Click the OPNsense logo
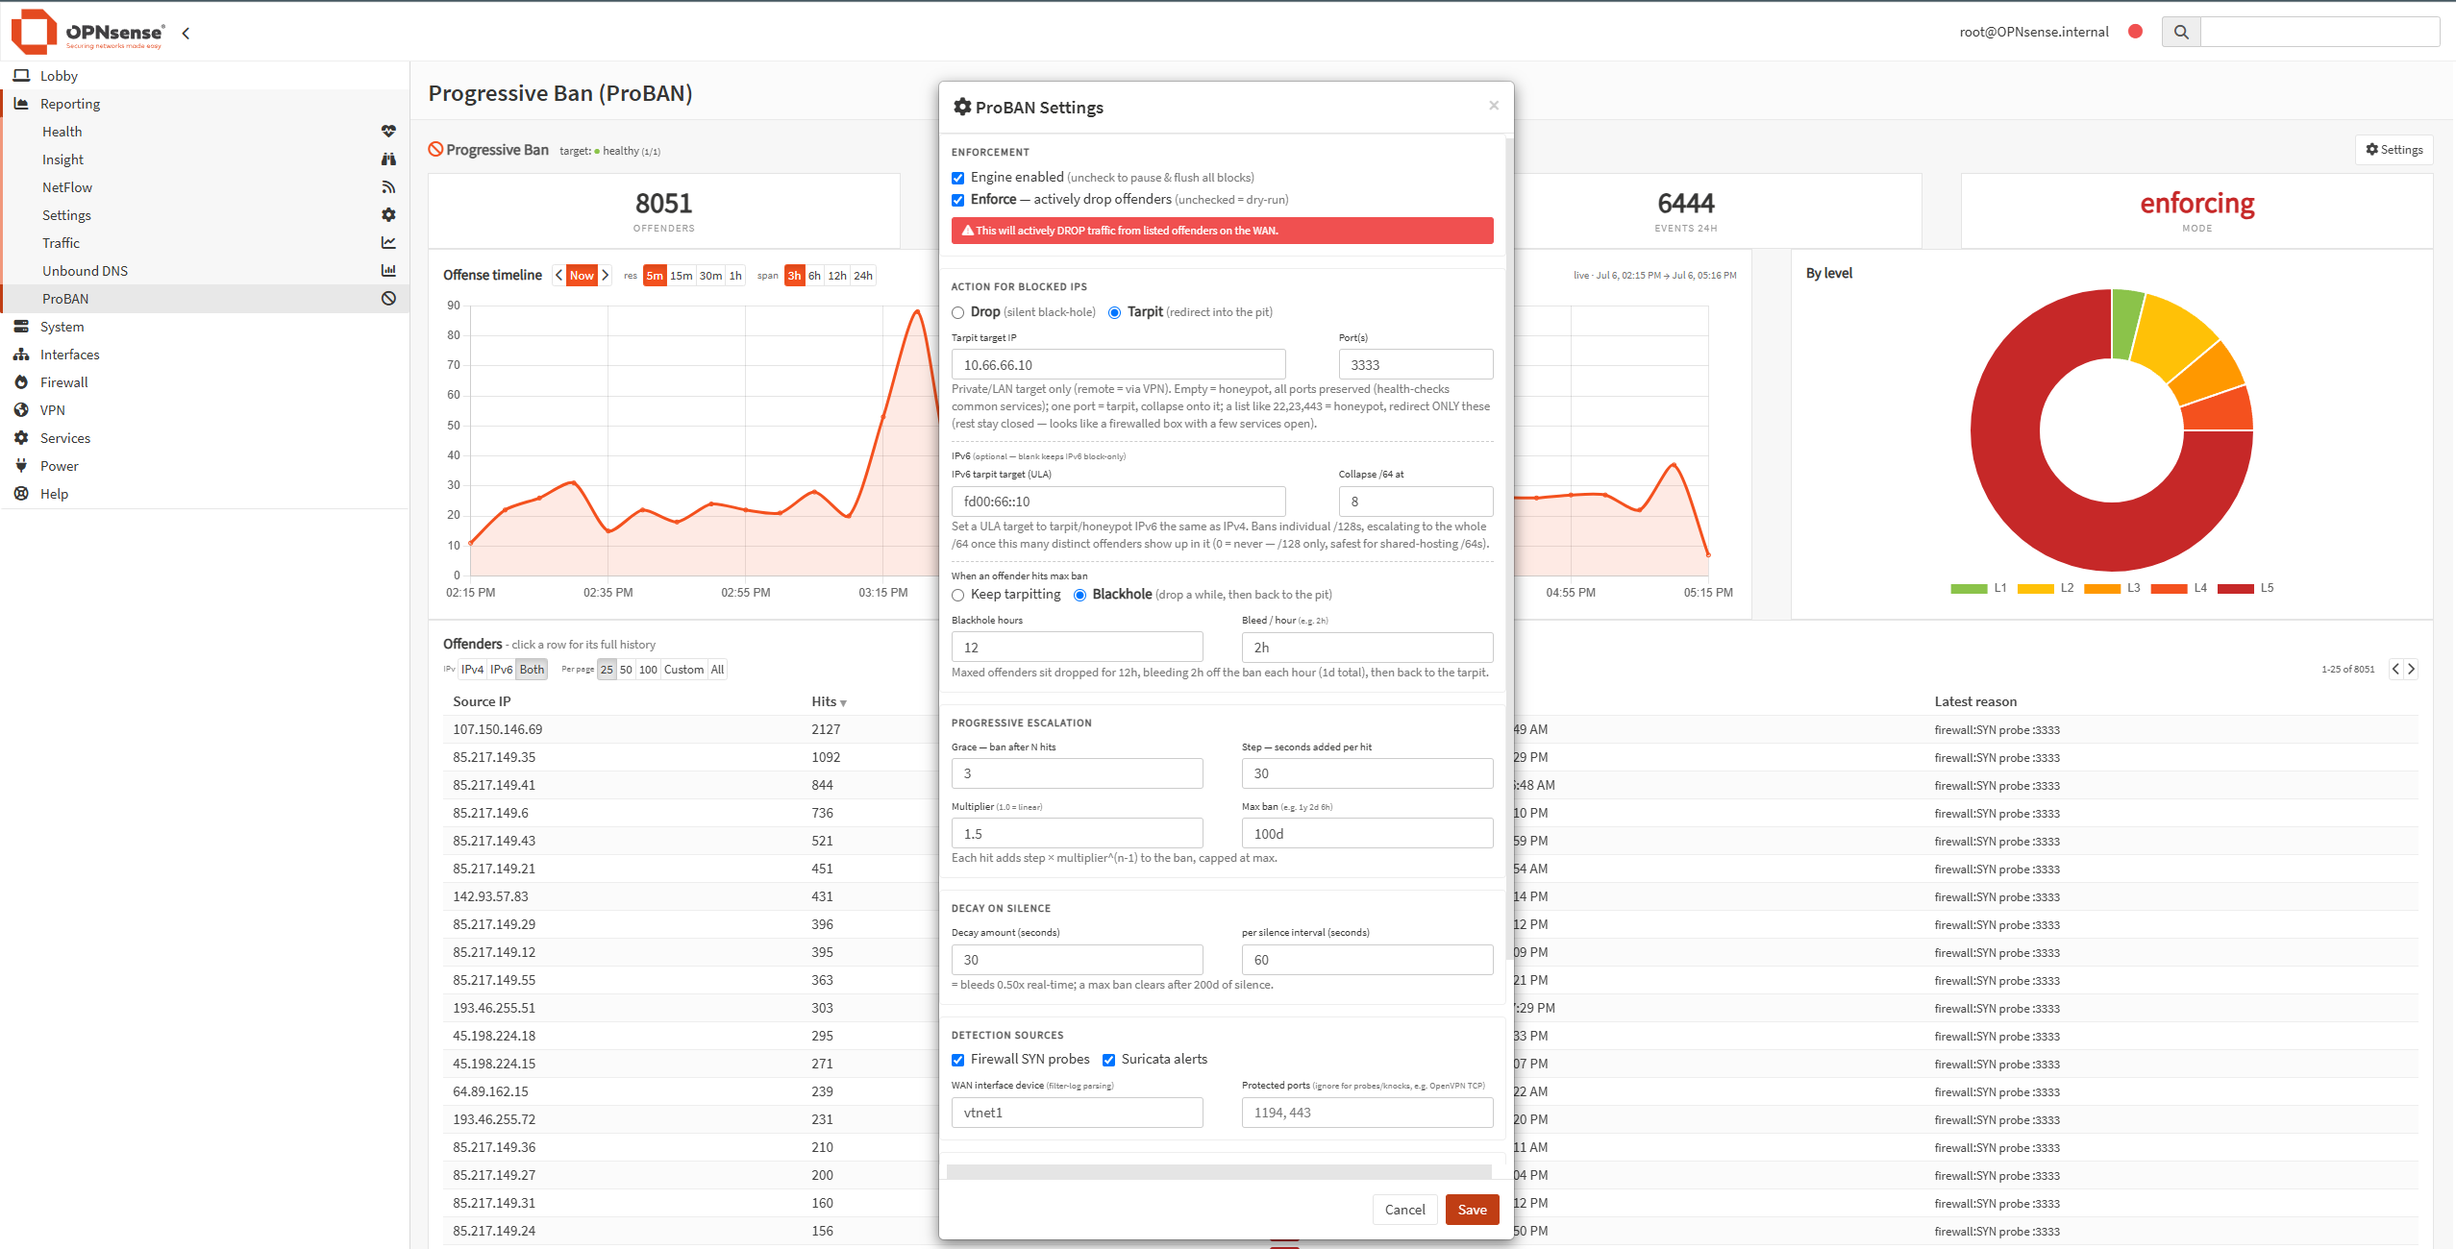The image size is (2456, 1249). coord(88,32)
